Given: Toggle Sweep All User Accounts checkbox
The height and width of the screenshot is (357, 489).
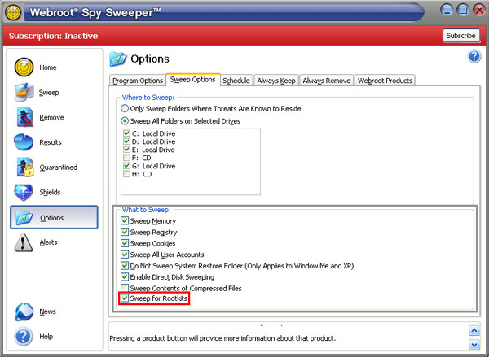Looking at the screenshot, I should pos(125,255).
